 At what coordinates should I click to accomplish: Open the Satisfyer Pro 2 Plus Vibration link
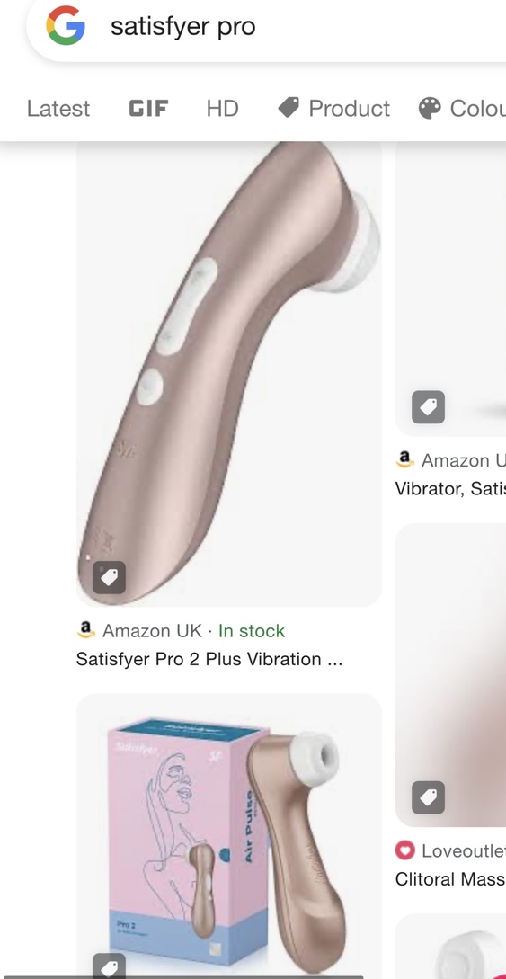(209, 659)
